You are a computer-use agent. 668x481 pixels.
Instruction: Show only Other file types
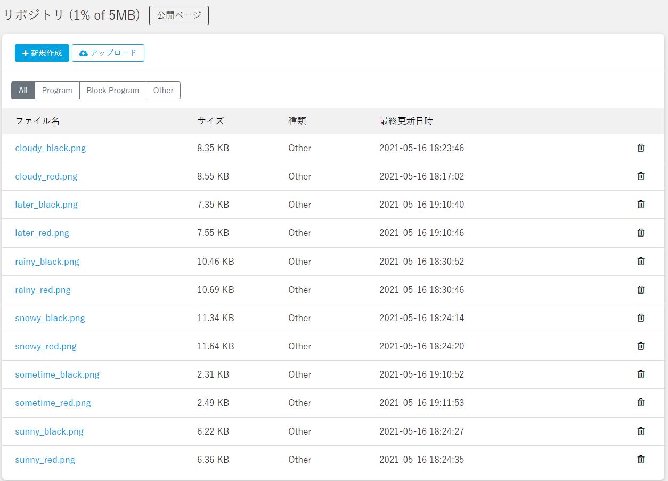pyautogui.click(x=163, y=91)
